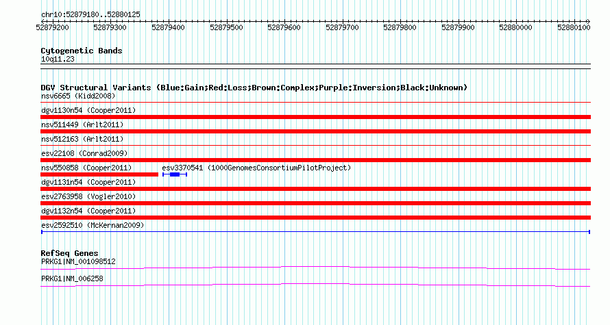The image size is (610, 325).
Task: Open variant dgv1130n54 (Cooper2011) label
Action: 88,110
